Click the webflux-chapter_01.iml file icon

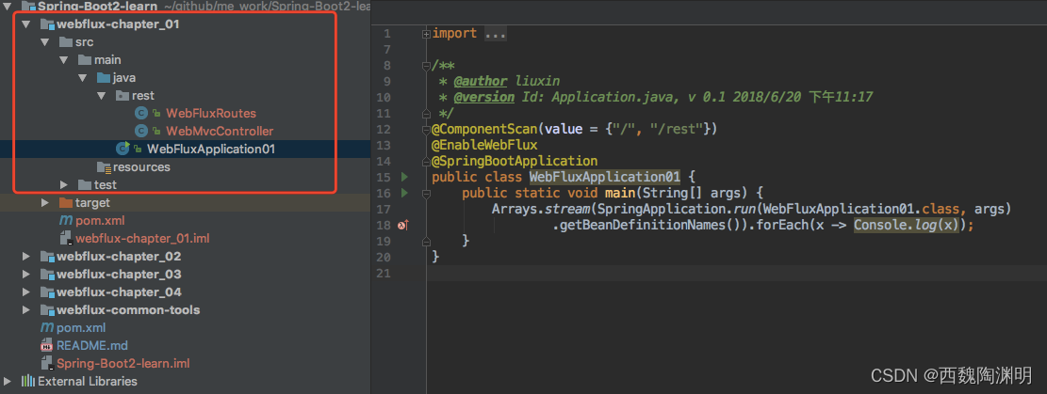pyautogui.click(x=65, y=239)
